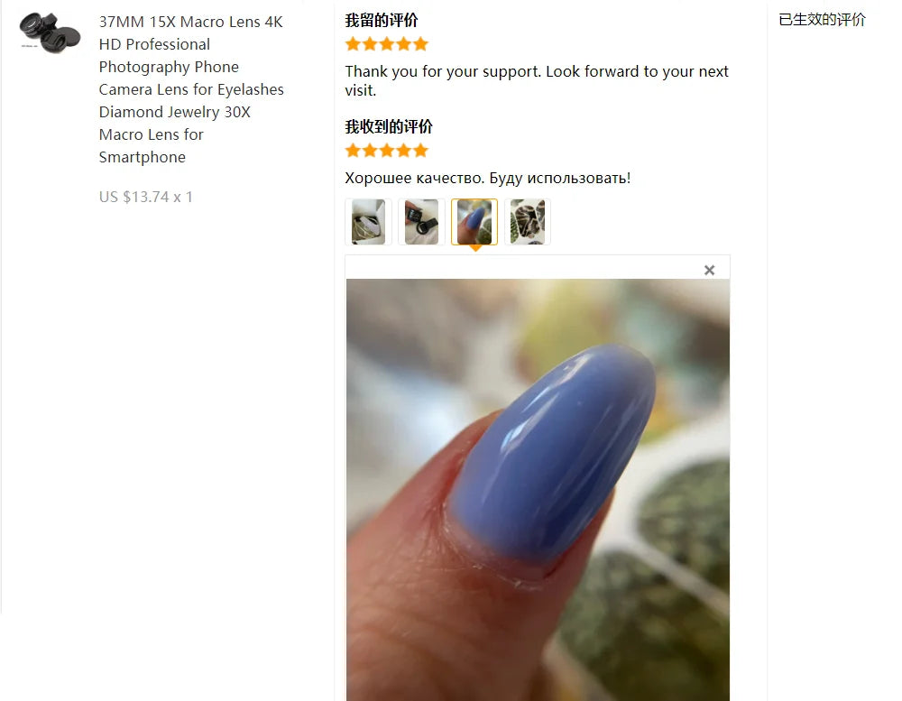Close the enlarged review photo

click(709, 271)
